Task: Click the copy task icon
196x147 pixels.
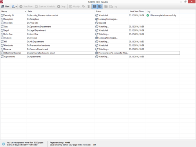Action: tap(83, 6)
